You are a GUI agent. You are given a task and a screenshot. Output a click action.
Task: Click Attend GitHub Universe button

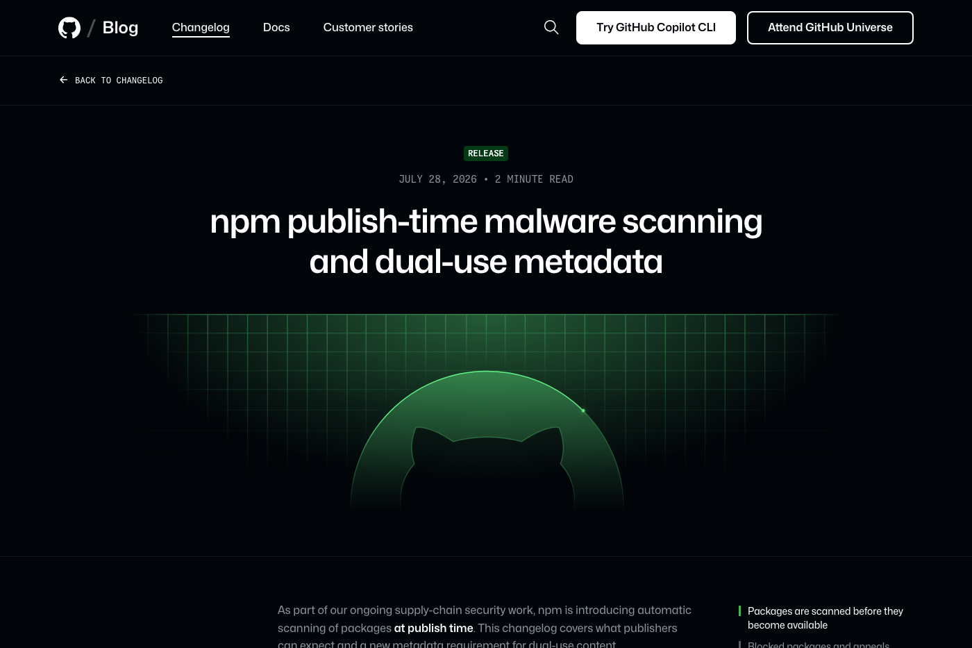(830, 28)
